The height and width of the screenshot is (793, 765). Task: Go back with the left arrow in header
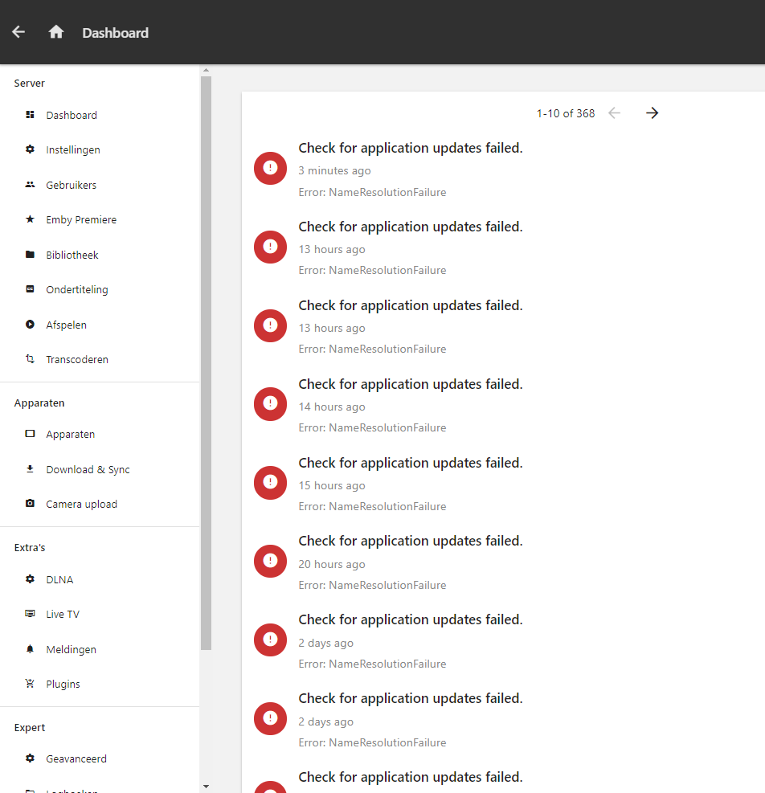point(18,32)
